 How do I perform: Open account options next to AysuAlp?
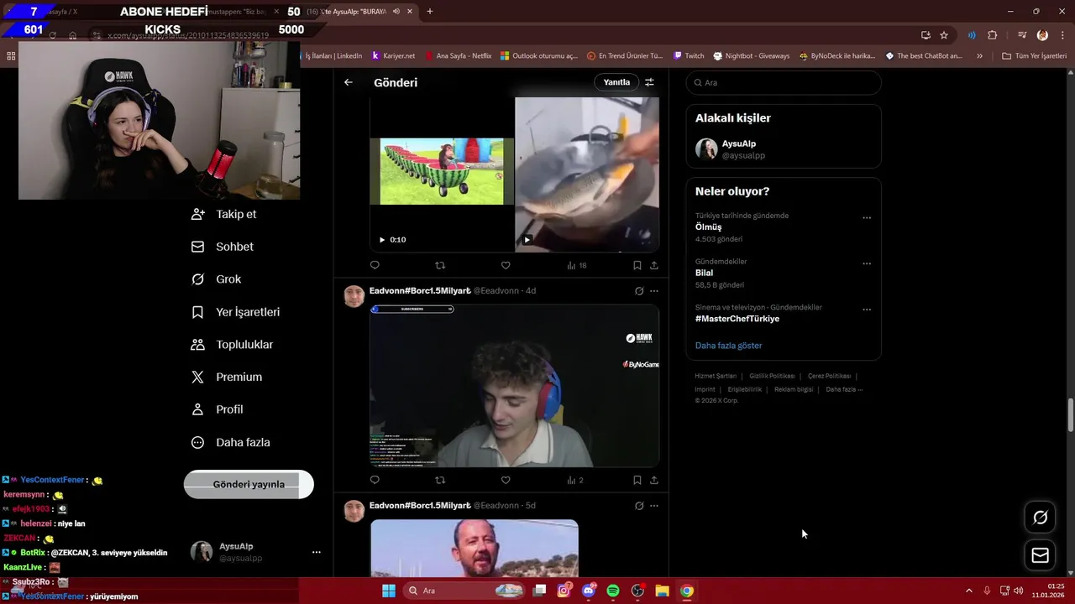point(317,552)
